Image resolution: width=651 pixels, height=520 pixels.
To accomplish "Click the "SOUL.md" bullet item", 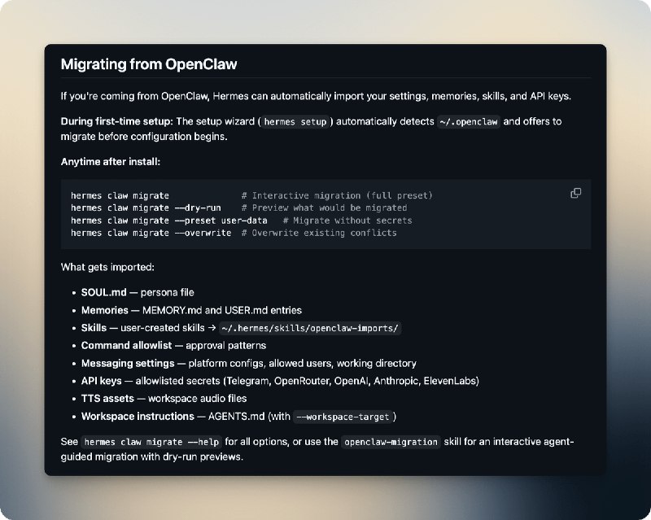I will (x=99, y=292).
